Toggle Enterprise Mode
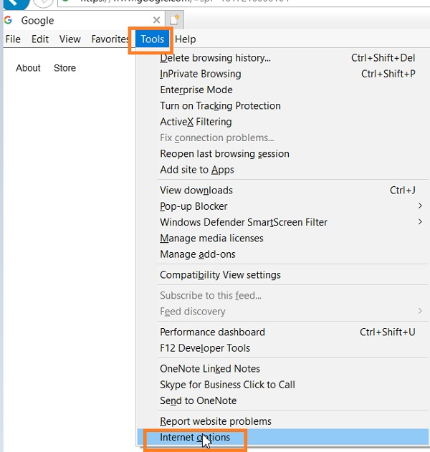The image size is (430, 452). coord(196,90)
